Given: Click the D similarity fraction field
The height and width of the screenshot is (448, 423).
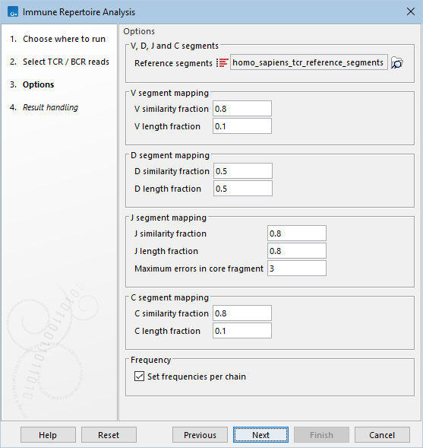Looking at the screenshot, I should (x=243, y=171).
